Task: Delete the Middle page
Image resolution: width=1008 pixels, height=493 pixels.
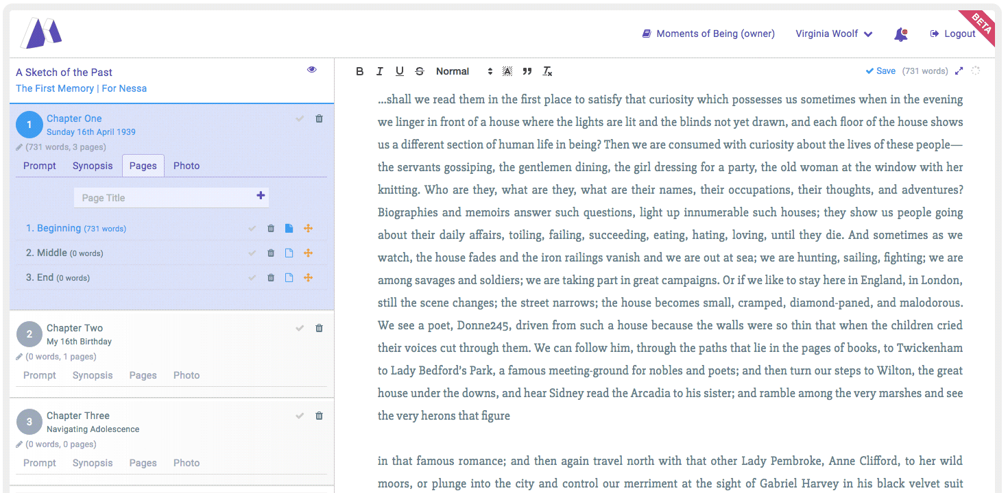Action: [271, 253]
